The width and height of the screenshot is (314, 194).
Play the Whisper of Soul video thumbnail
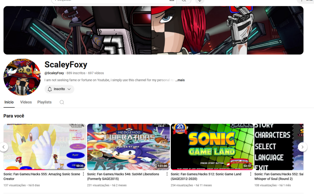(279, 147)
